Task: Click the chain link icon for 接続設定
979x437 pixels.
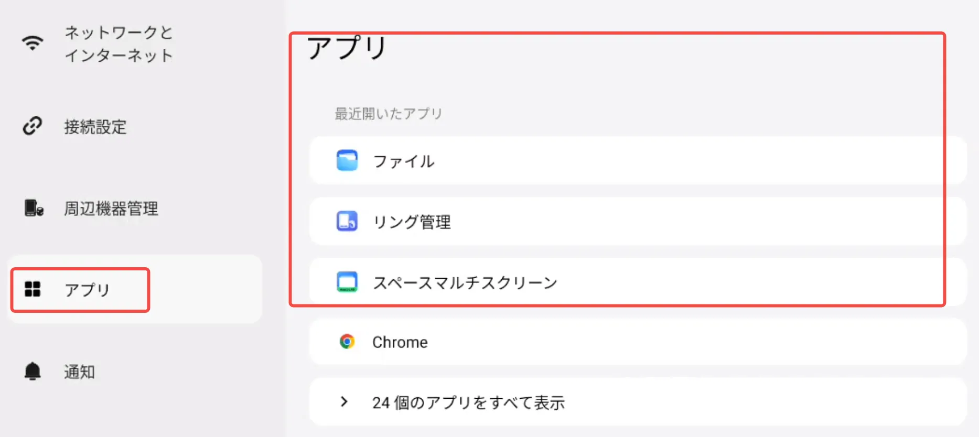Action: [x=33, y=126]
